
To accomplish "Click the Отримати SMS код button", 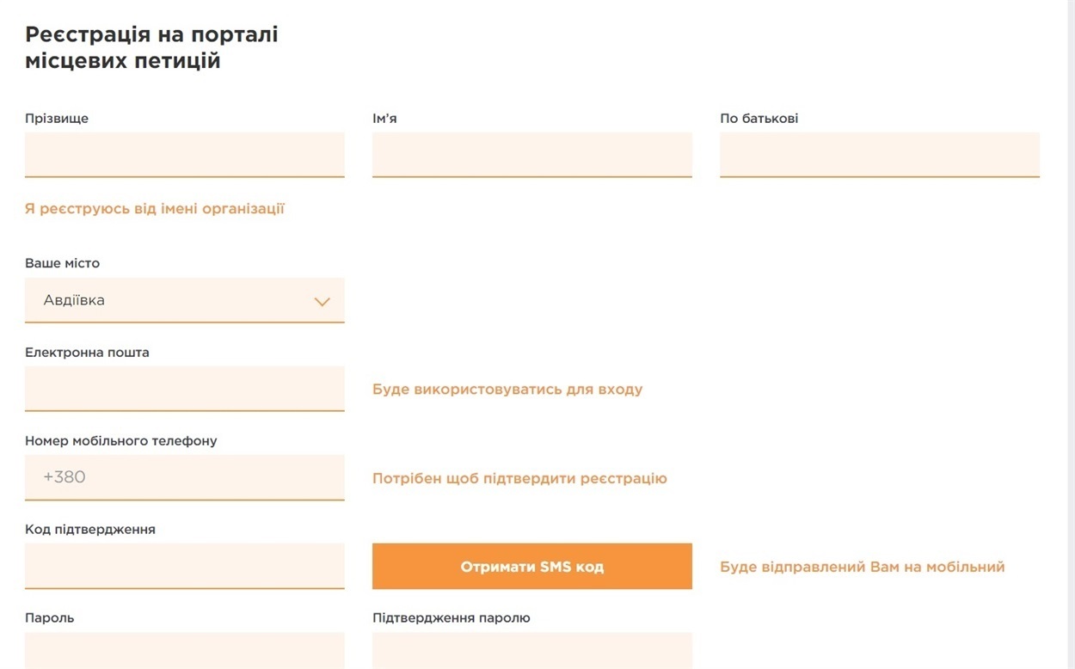I will click(532, 567).
